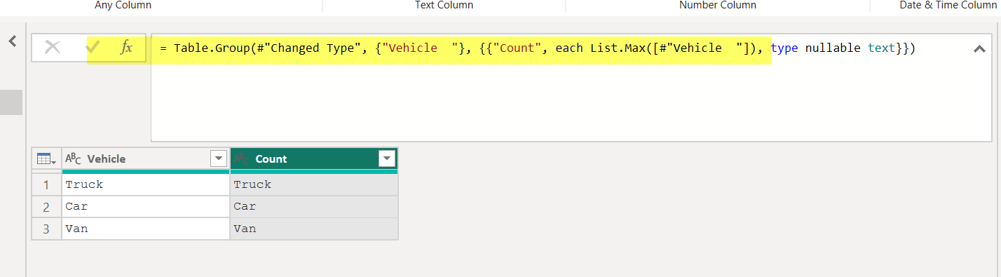Select the Vehicle column header
Screen dimensions: 1001x277
[x=146, y=159]
